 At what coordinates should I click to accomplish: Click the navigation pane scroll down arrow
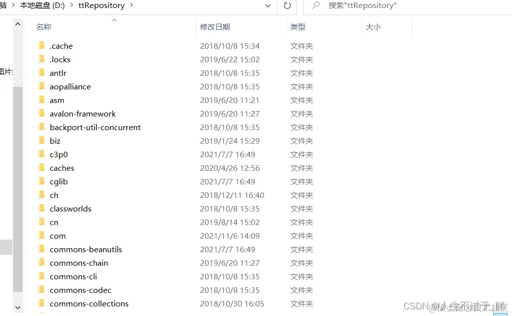[18, 307]
